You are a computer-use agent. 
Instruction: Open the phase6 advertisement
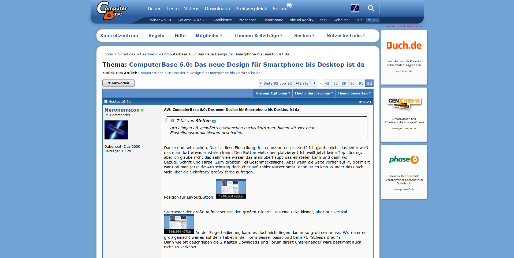(404, 172)
